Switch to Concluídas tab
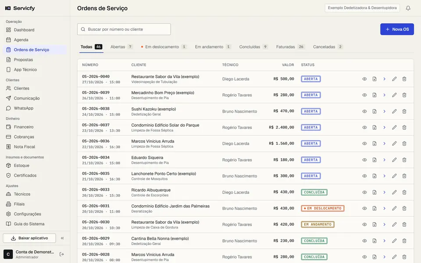The width and height of the screenshot is (421, 263). [253, 47]
